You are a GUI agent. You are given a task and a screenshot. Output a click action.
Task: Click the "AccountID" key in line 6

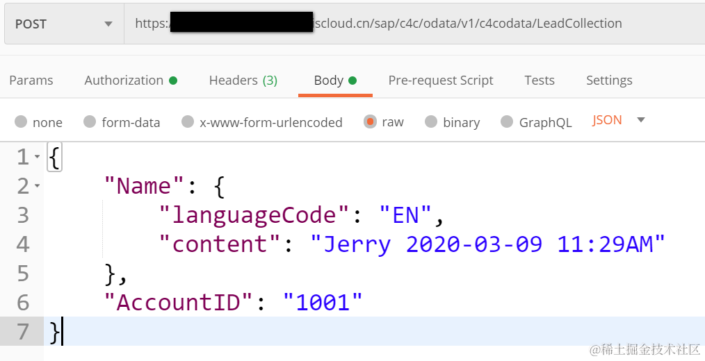(179, 303)
